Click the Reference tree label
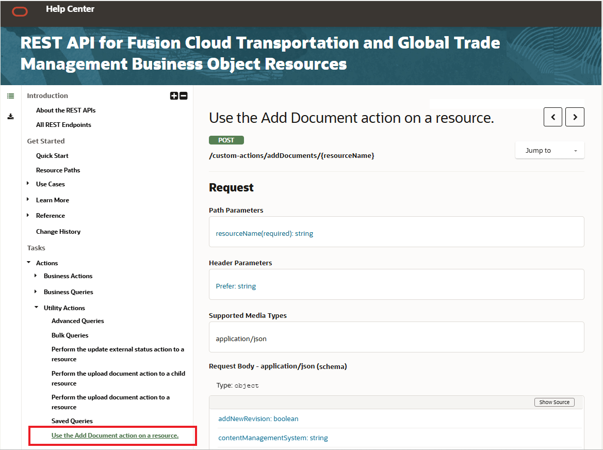 51,216
